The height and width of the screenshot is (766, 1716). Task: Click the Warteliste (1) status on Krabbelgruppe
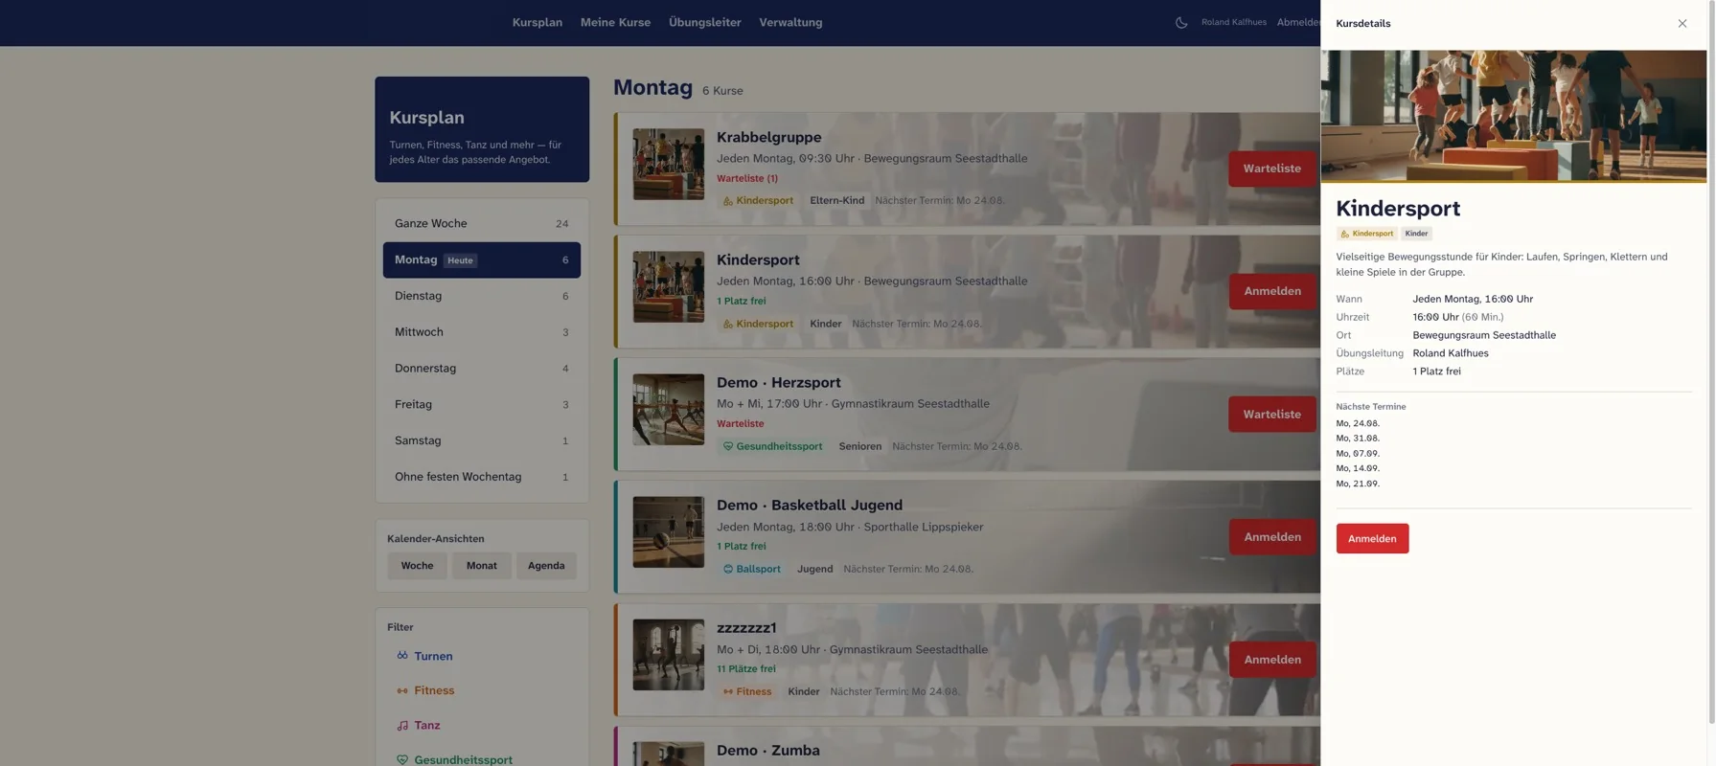(x=747, y=179)
